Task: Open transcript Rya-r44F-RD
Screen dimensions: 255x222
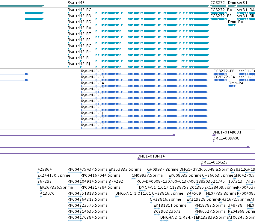Action: 79,22
